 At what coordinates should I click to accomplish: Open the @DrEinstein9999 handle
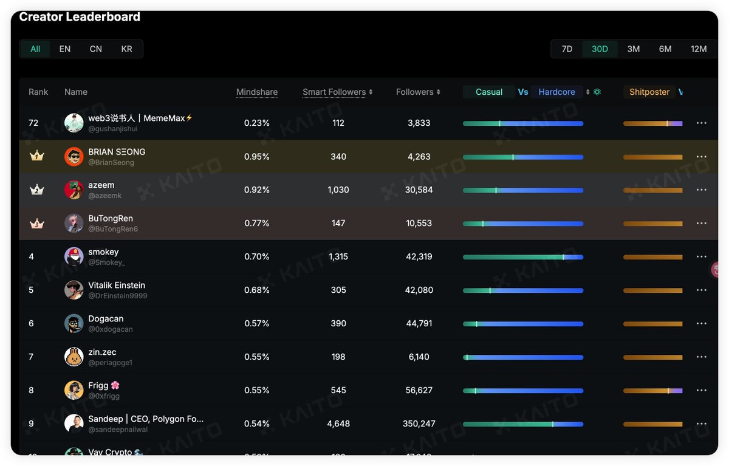click(118, 296)
